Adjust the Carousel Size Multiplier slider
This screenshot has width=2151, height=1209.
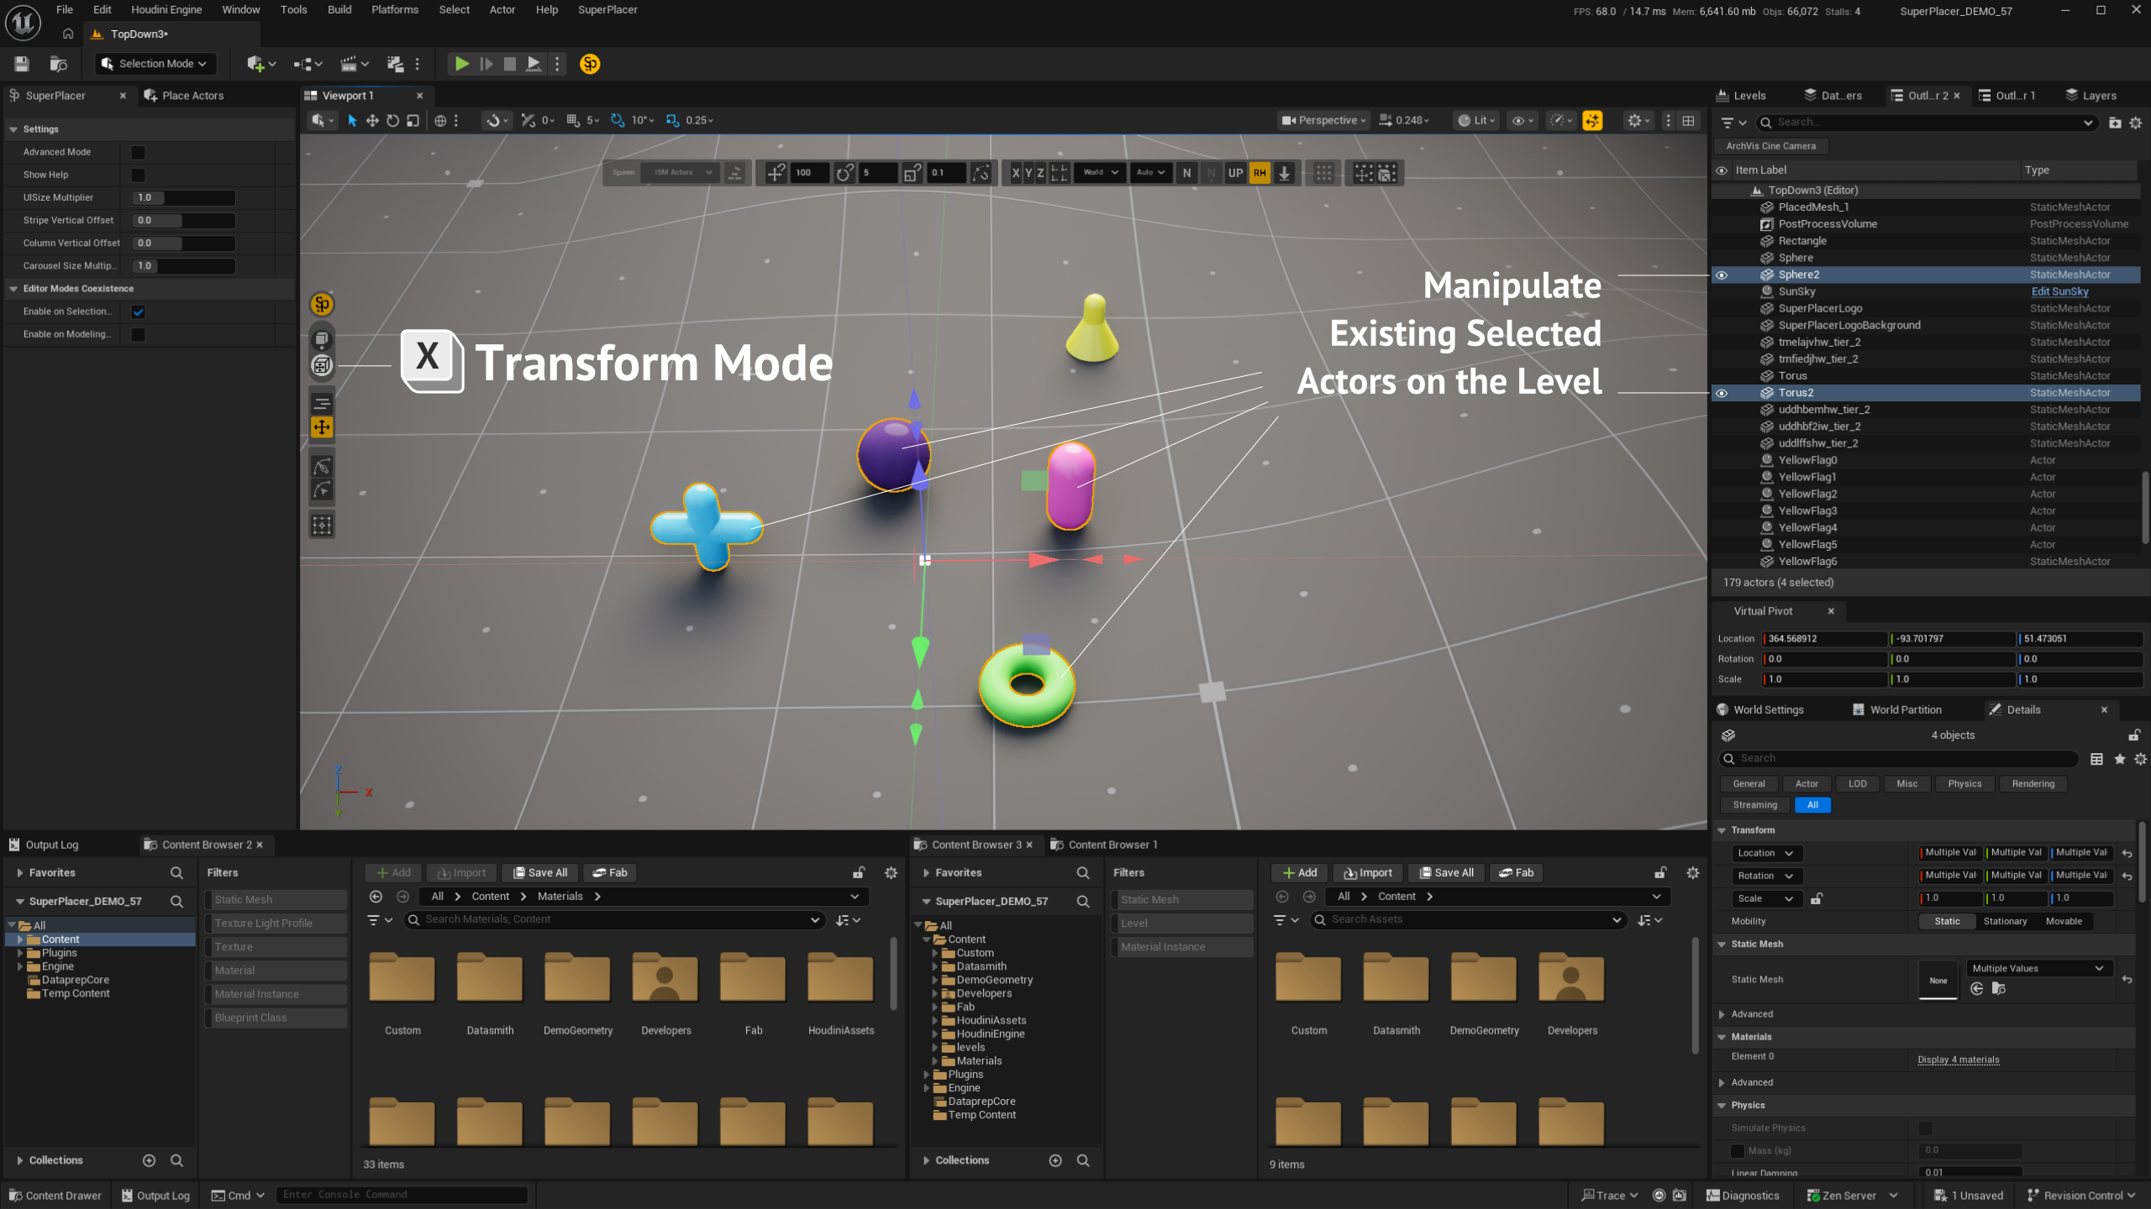tap(183, 265)
